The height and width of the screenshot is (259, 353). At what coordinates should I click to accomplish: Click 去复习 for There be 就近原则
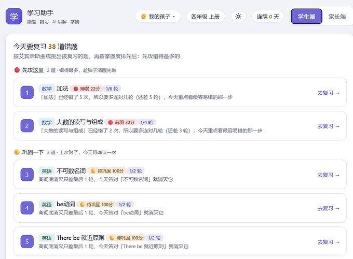click(x=328, y=242)
